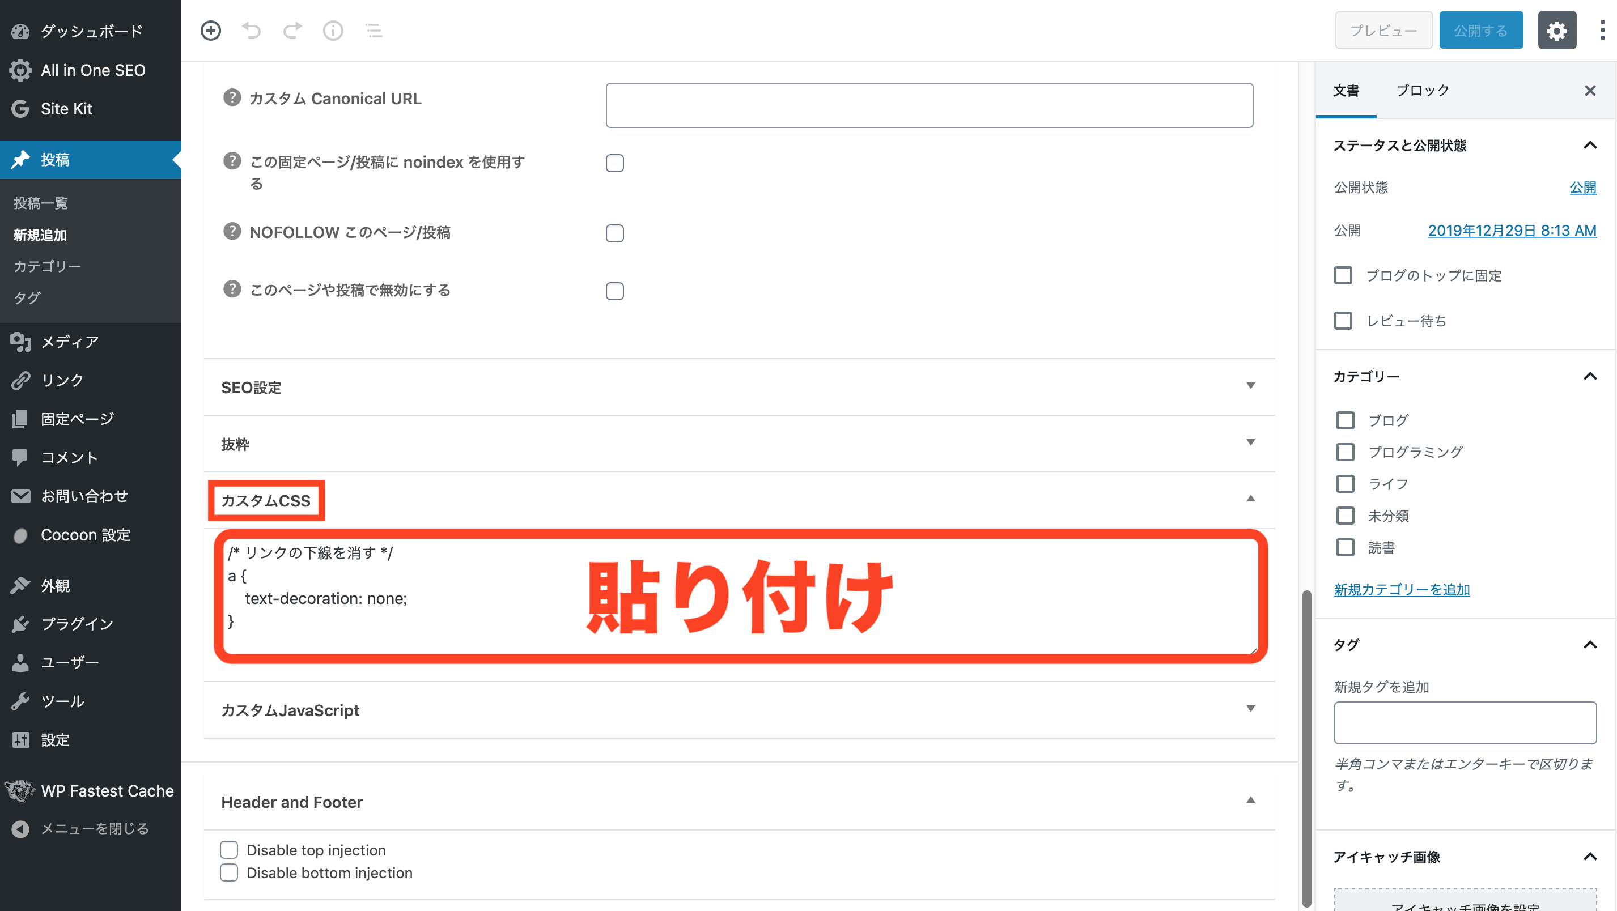Open the content structure info icon
The height and width of the screenshot is (911, 1617).
(x=333, y=30)
